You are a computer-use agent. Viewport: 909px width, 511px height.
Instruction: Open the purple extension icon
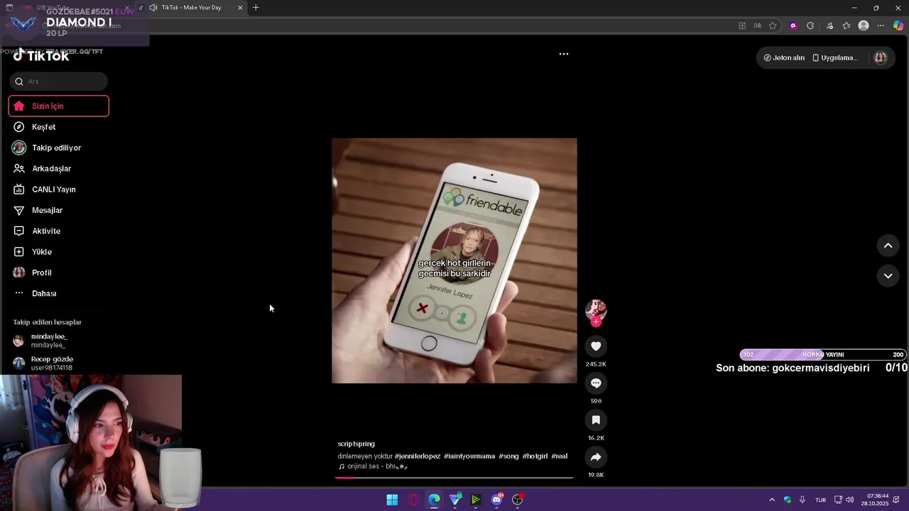[x=793, y=26]
